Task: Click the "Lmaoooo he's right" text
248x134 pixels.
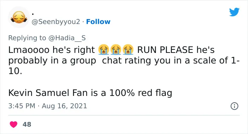Action: [52, 50]
